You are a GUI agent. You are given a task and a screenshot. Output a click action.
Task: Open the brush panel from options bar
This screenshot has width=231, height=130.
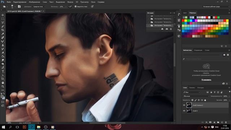(x=19, y=6)
